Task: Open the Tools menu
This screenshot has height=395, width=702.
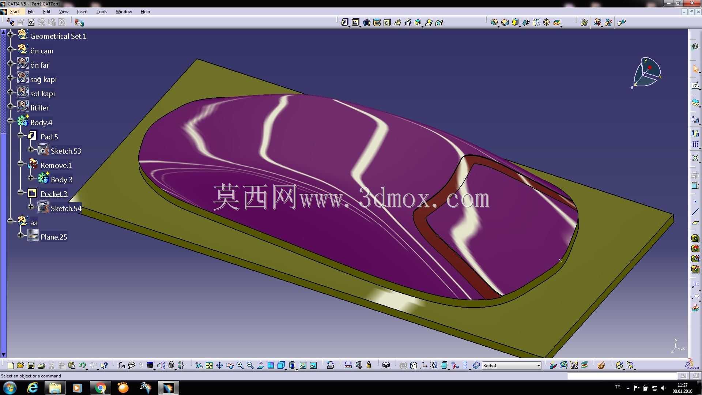Action: pyautogui.click(x=102, y=12)
